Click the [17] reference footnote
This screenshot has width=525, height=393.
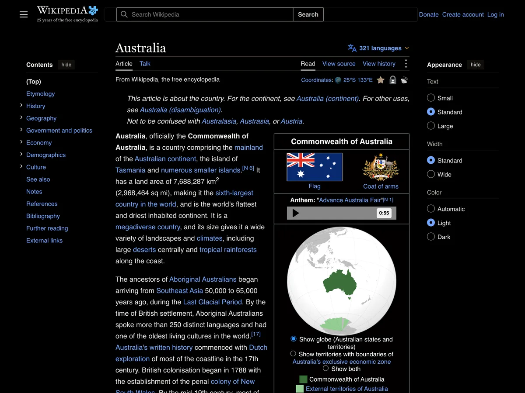click(x=256, y=334)
